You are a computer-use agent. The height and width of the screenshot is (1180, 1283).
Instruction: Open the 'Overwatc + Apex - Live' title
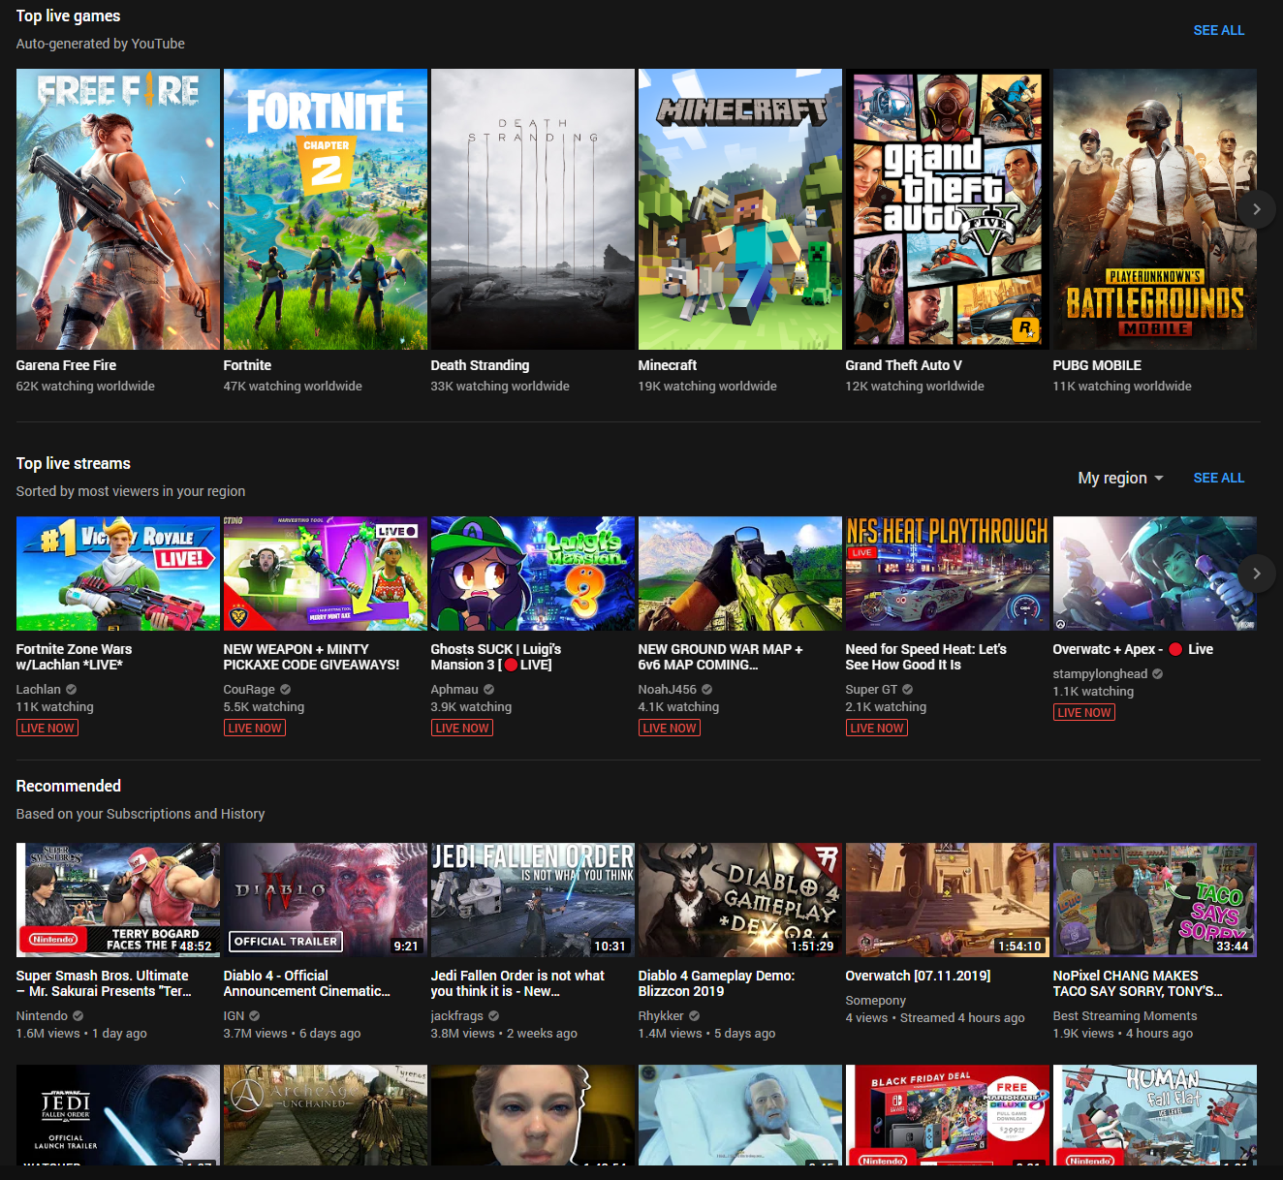pos(1134,649)
